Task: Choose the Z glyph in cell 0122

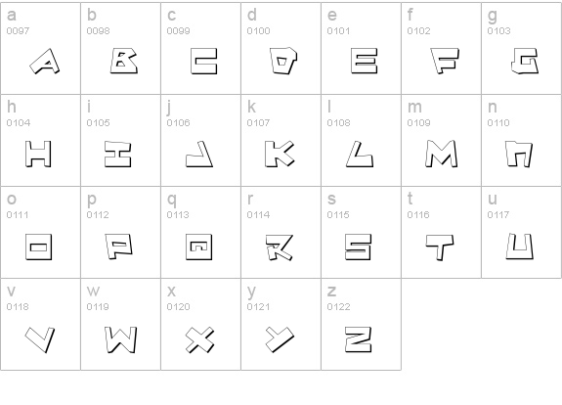Action: pos(358,339)
